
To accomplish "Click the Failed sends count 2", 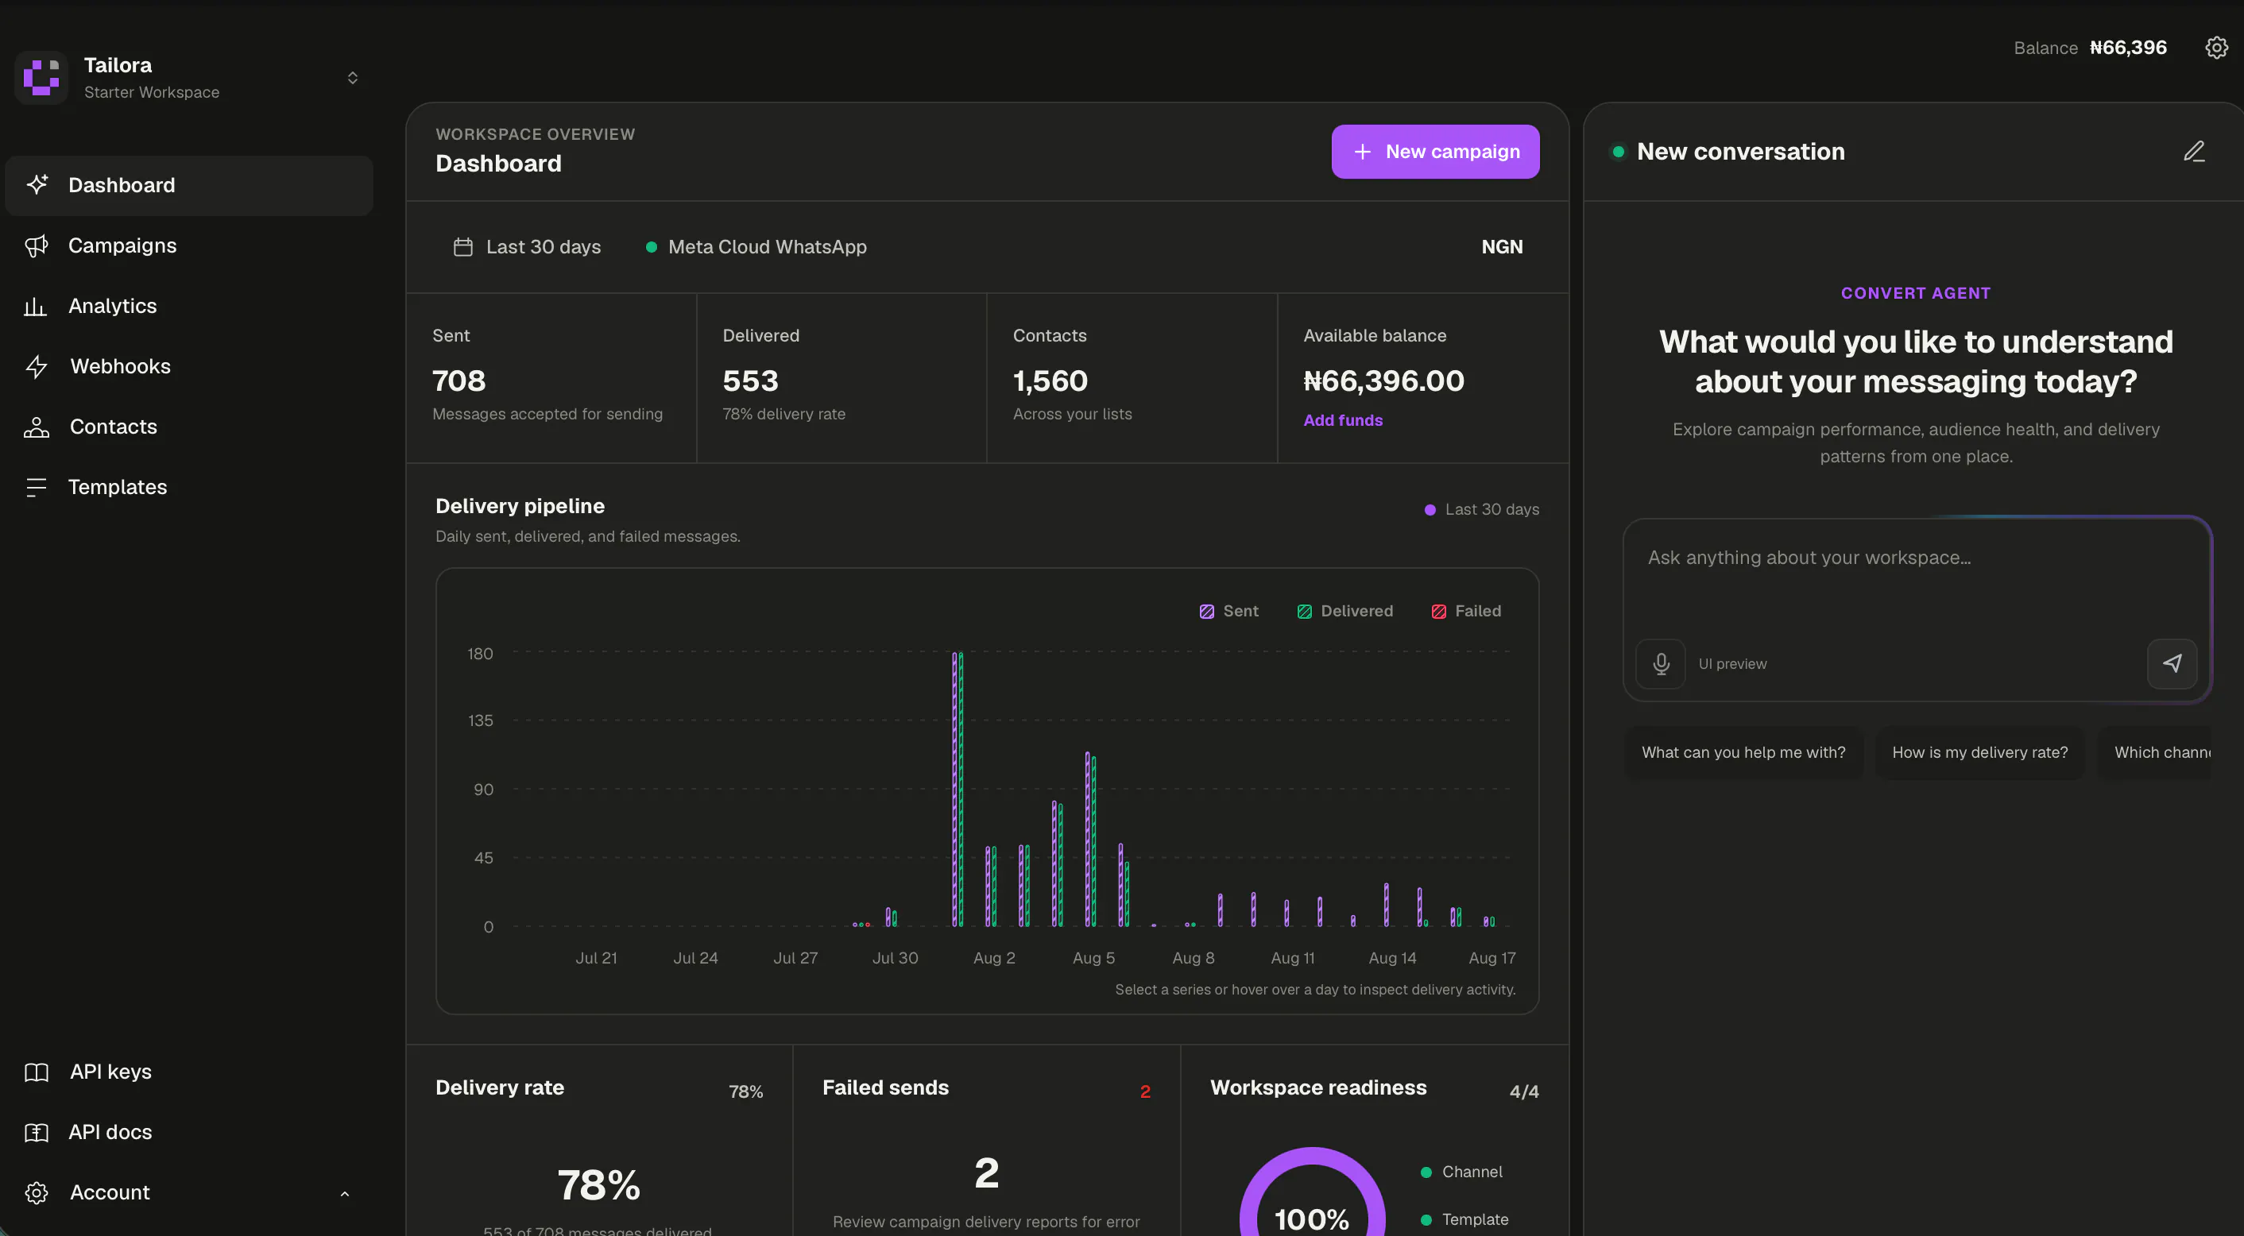I will (986, 1172).
